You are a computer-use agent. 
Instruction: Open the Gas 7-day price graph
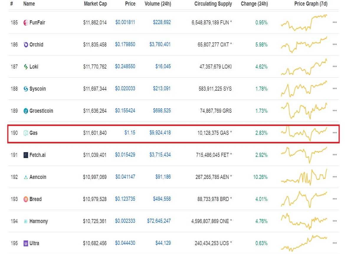click(304, 133)
